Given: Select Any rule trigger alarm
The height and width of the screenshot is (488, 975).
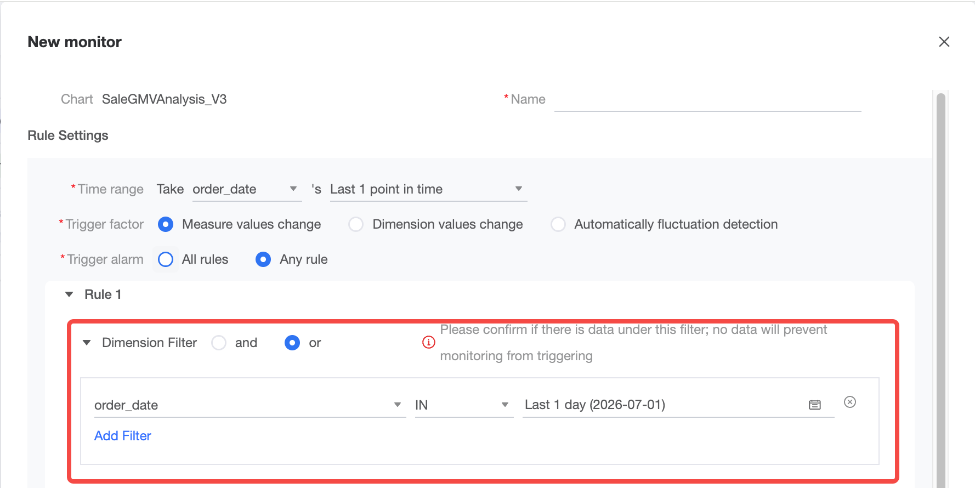Looking at the screenshot, I should (263, 259).
